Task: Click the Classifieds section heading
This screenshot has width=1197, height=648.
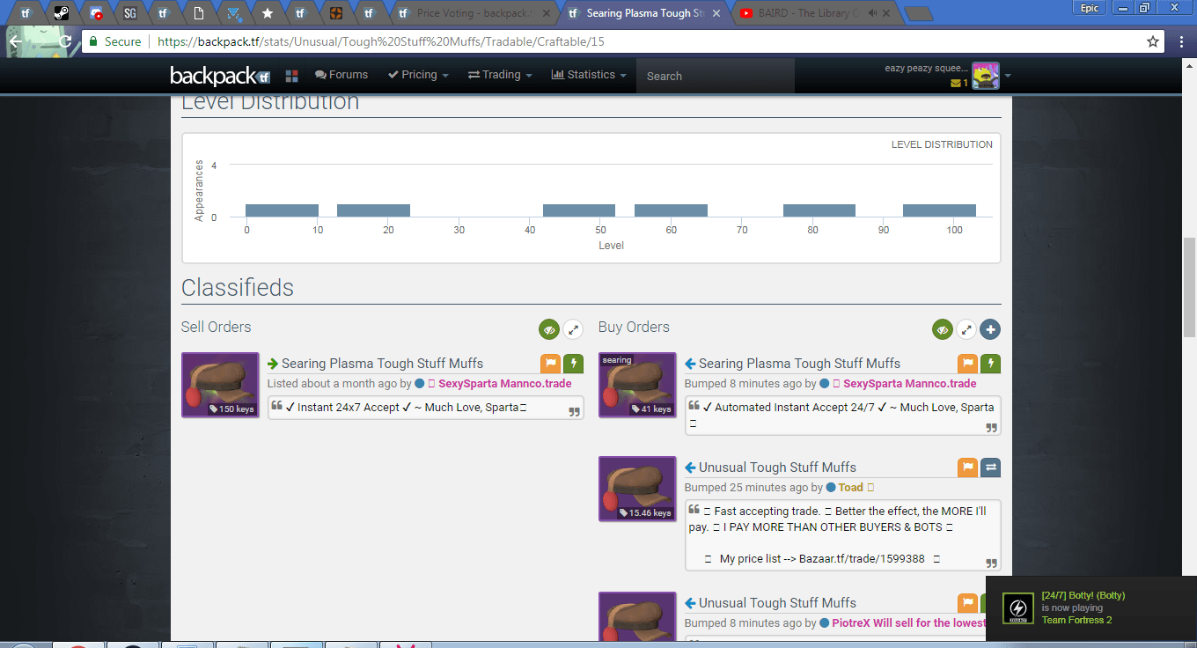Action: [238, 288]
